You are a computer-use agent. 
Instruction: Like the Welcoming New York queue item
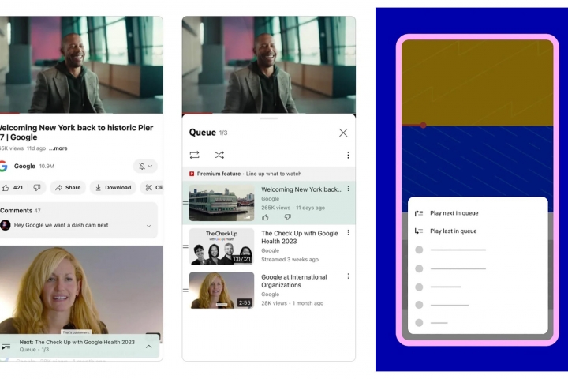pyautogui.click(x=265, y=217)
